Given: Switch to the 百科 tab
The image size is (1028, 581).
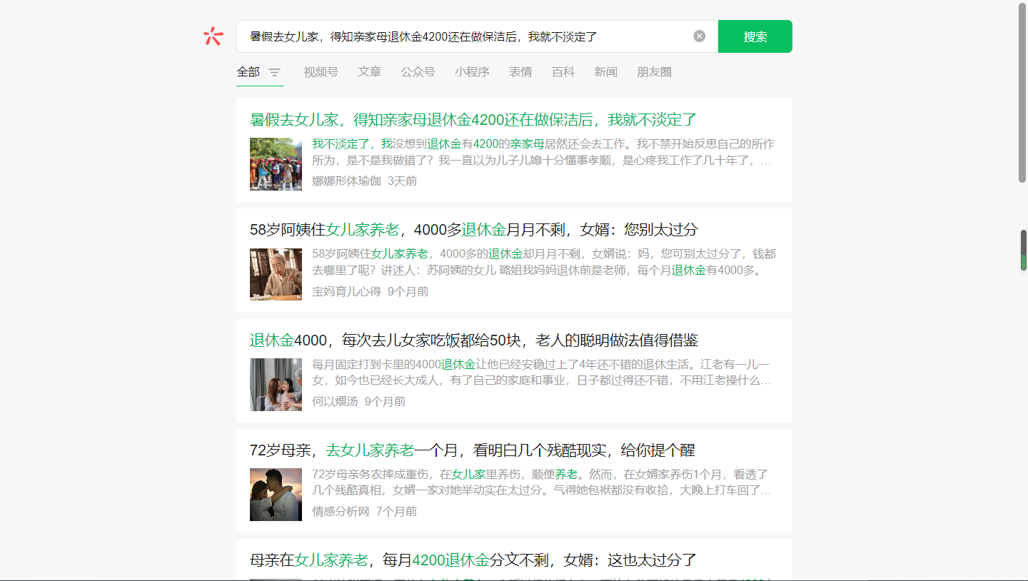Looking at the screenshot, I should pyautogui.click(x=563, y=72).
